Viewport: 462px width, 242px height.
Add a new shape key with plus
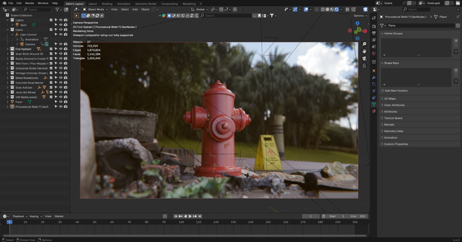[x=456, y=70]
